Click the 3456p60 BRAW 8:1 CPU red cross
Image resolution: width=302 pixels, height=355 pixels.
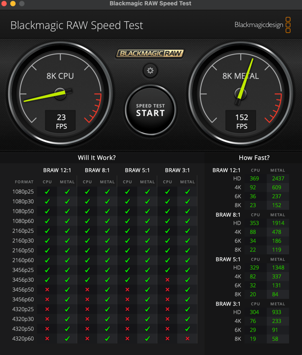coord(87,299)
